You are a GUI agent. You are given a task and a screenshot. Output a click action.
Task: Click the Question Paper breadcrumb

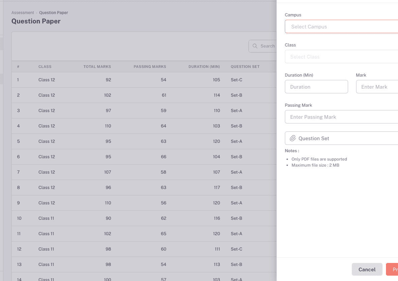point(54,13)
